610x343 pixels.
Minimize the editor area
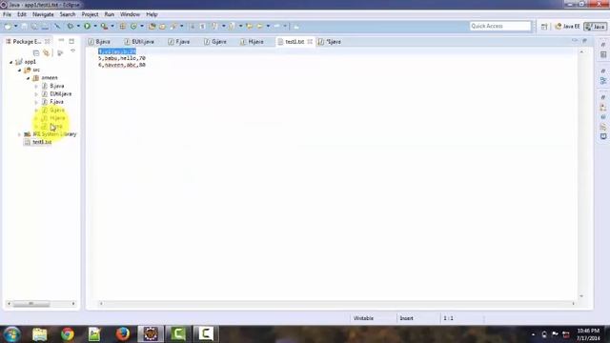[x=575, y=40]
